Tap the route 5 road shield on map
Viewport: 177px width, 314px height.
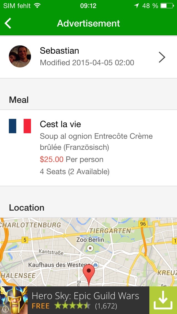[x=25, y=240]
